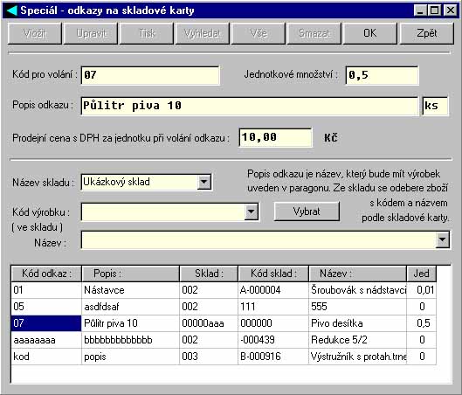
Task: Click the Šroubovák s nádstavci cell
Action: pyautogui.click(x=358, y=290)
